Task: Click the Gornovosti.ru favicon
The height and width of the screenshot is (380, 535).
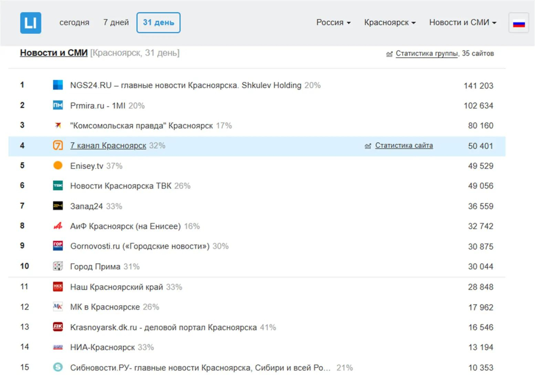Action: (x=58, y=246)
